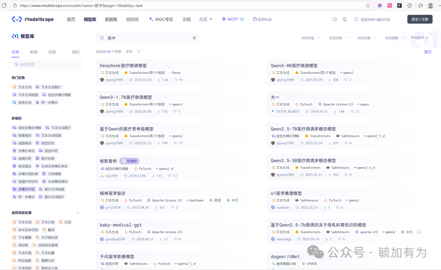Bookmark page with the star icon
This screenshot has height=270, width=441.
(x=368, y=5)
